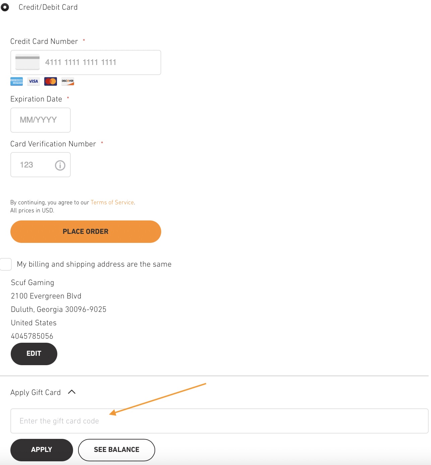Click the CVV info icon
Screen dimensions: 431x465
[x=60, y=165]
